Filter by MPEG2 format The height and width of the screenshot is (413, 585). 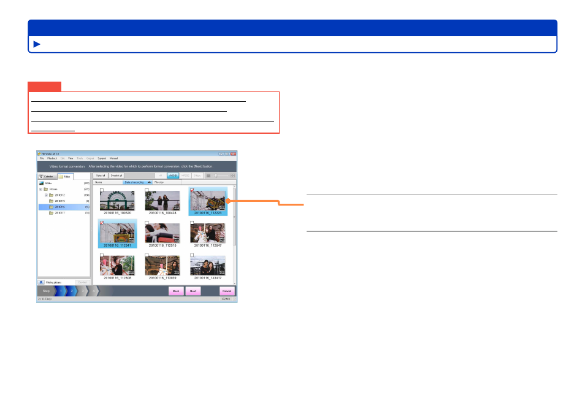[x=185, y=176]
